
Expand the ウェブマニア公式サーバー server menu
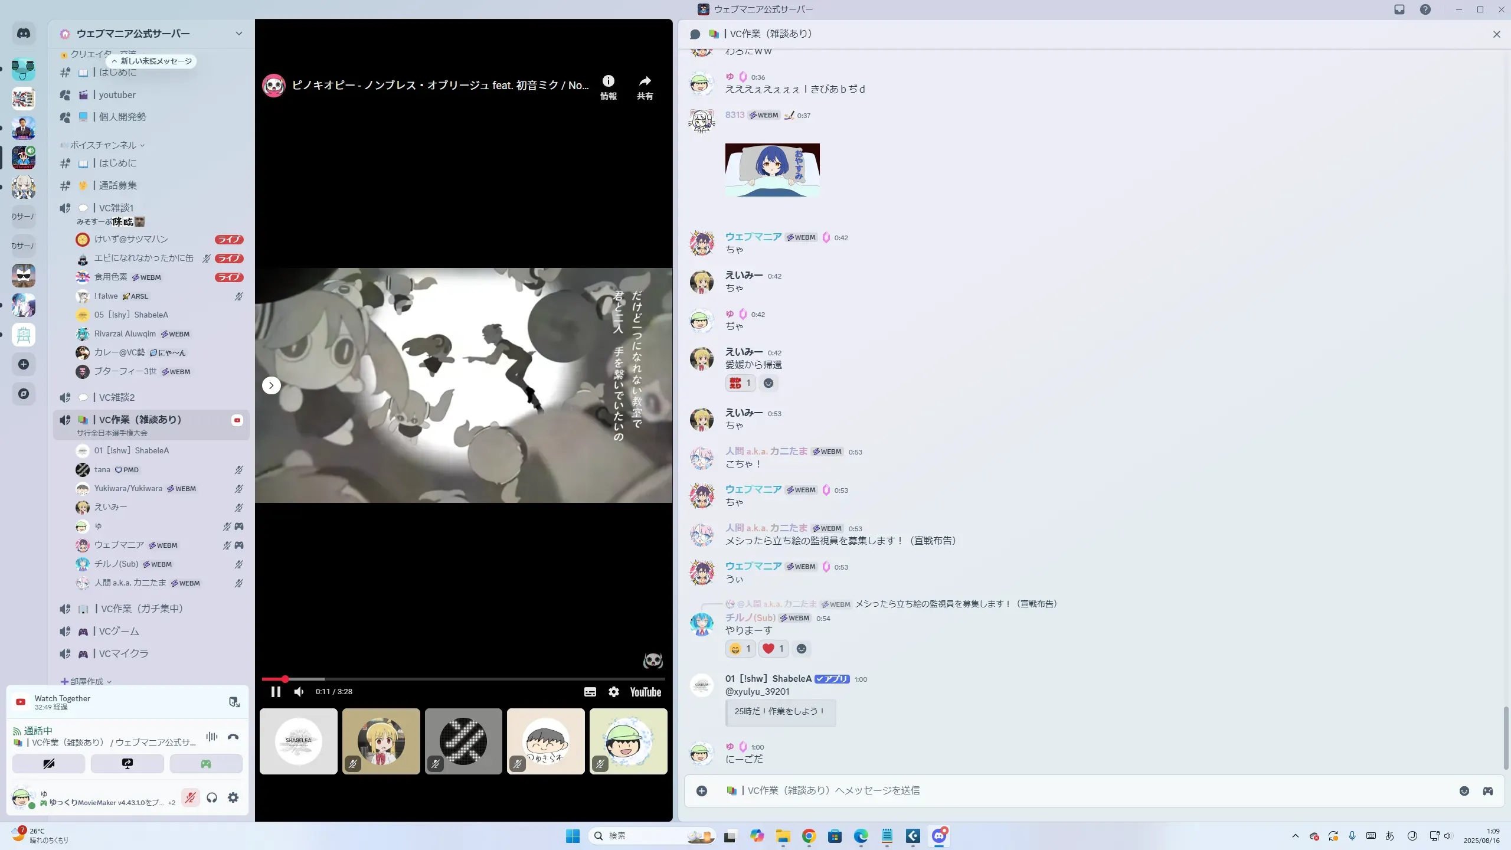pyautogui.click(x=238, y=34)
